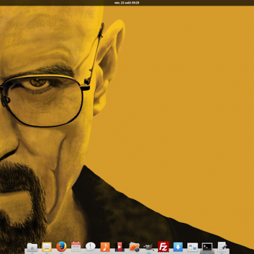Viewport: 254px width, 254px height.
Task: Click the date and time in top panel
Action: (x=127, y=3)
